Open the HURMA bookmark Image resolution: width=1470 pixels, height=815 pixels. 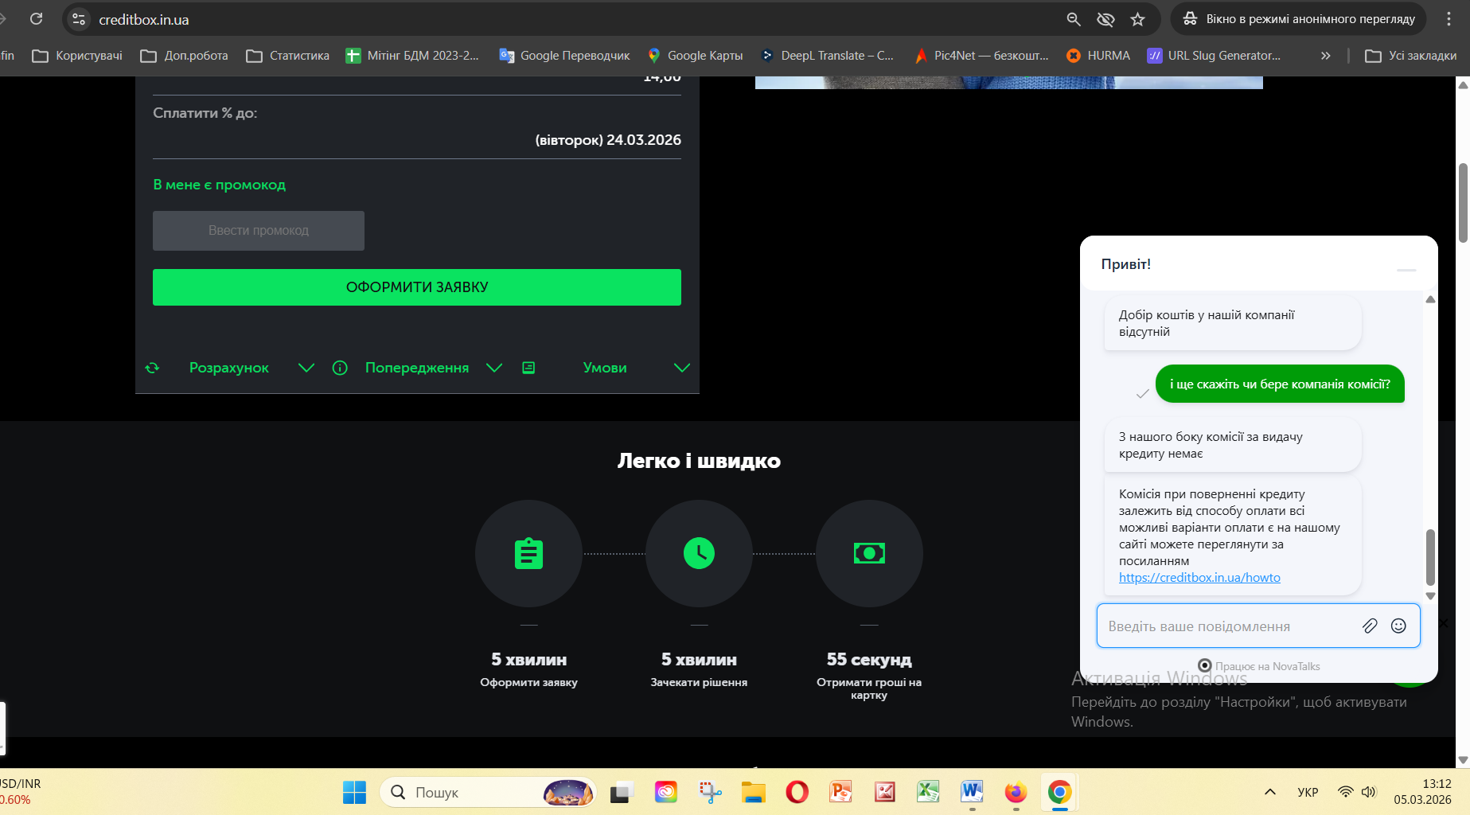click(x=1098, y=56)
